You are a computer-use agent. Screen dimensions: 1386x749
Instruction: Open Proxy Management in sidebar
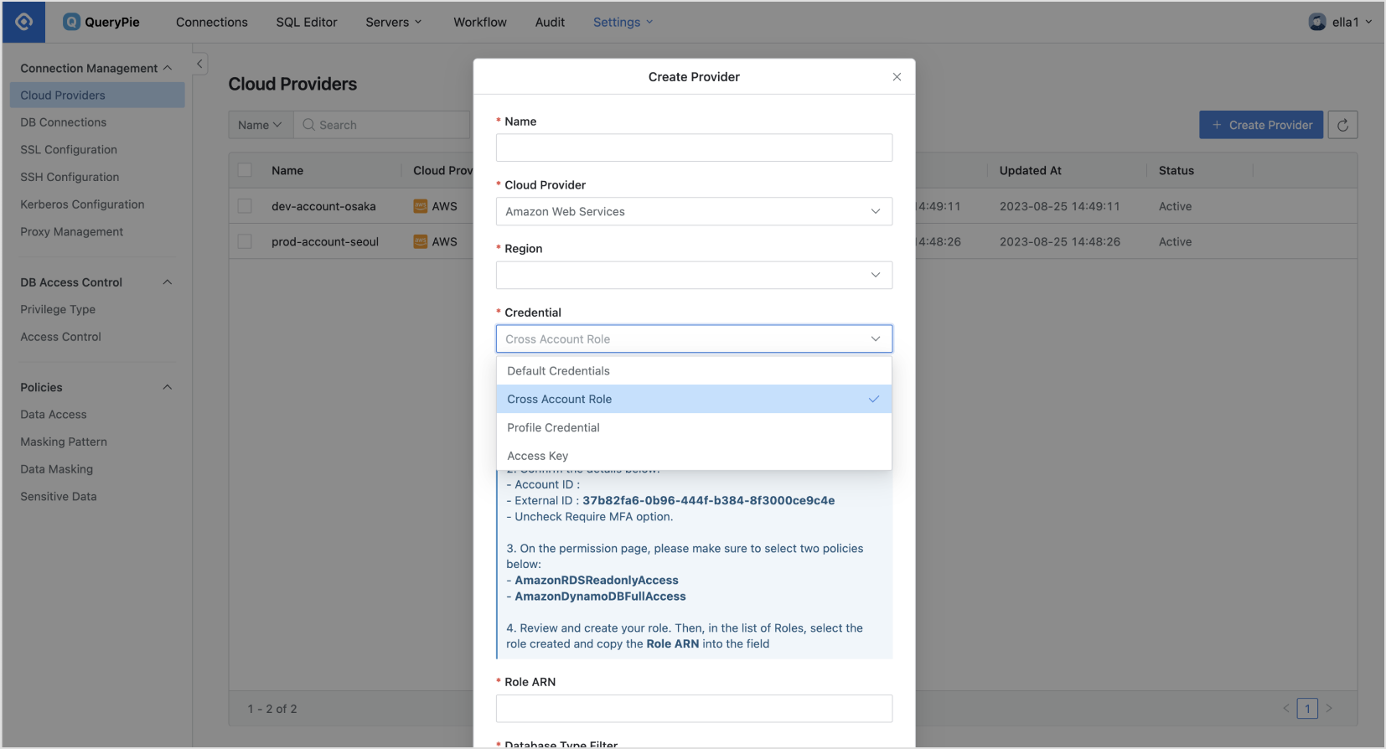pyautogui.click(x=72, y=231)
